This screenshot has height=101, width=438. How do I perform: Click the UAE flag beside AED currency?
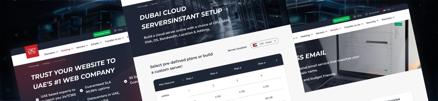384,11
